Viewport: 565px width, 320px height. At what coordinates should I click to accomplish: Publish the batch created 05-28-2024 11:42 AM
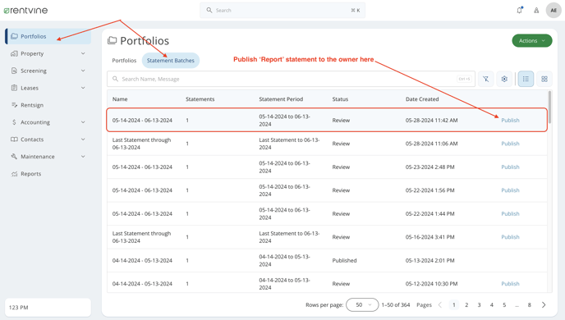[x=510, y=121]
